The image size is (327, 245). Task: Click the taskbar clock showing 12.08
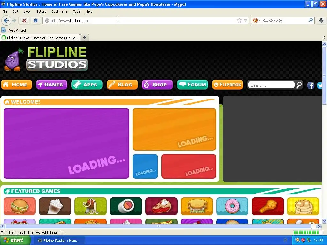click(318, 241)
